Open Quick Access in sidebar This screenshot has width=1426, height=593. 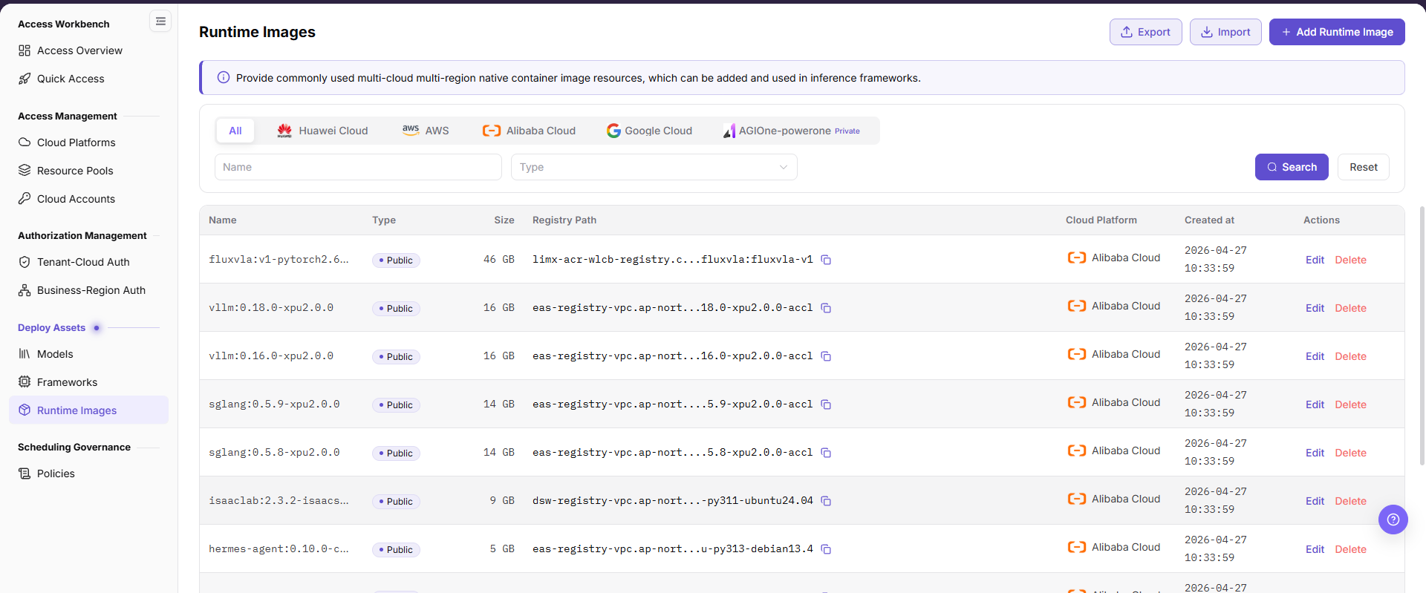coord(89,79)
